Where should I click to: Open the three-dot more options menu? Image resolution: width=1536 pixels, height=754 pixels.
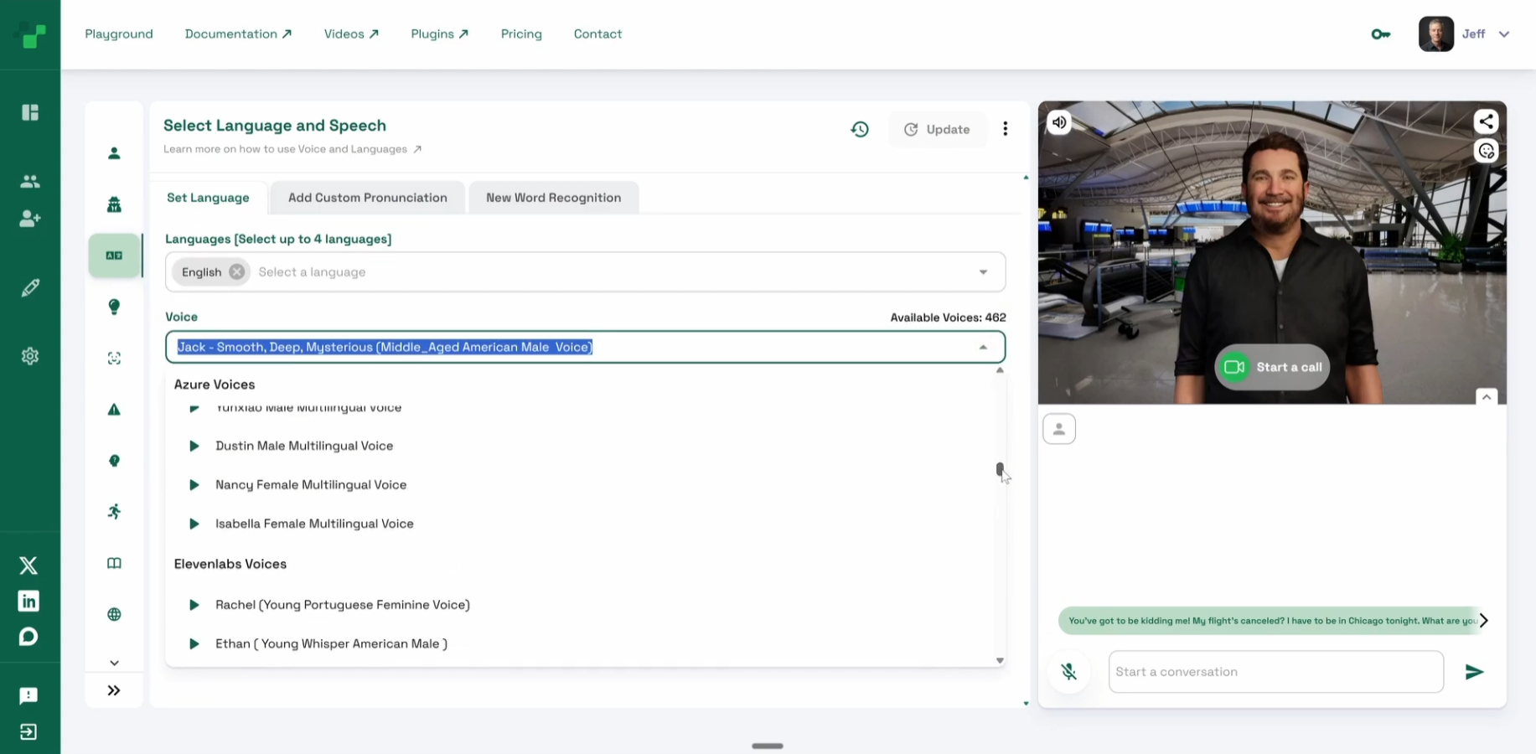(x=1006, y=129)
